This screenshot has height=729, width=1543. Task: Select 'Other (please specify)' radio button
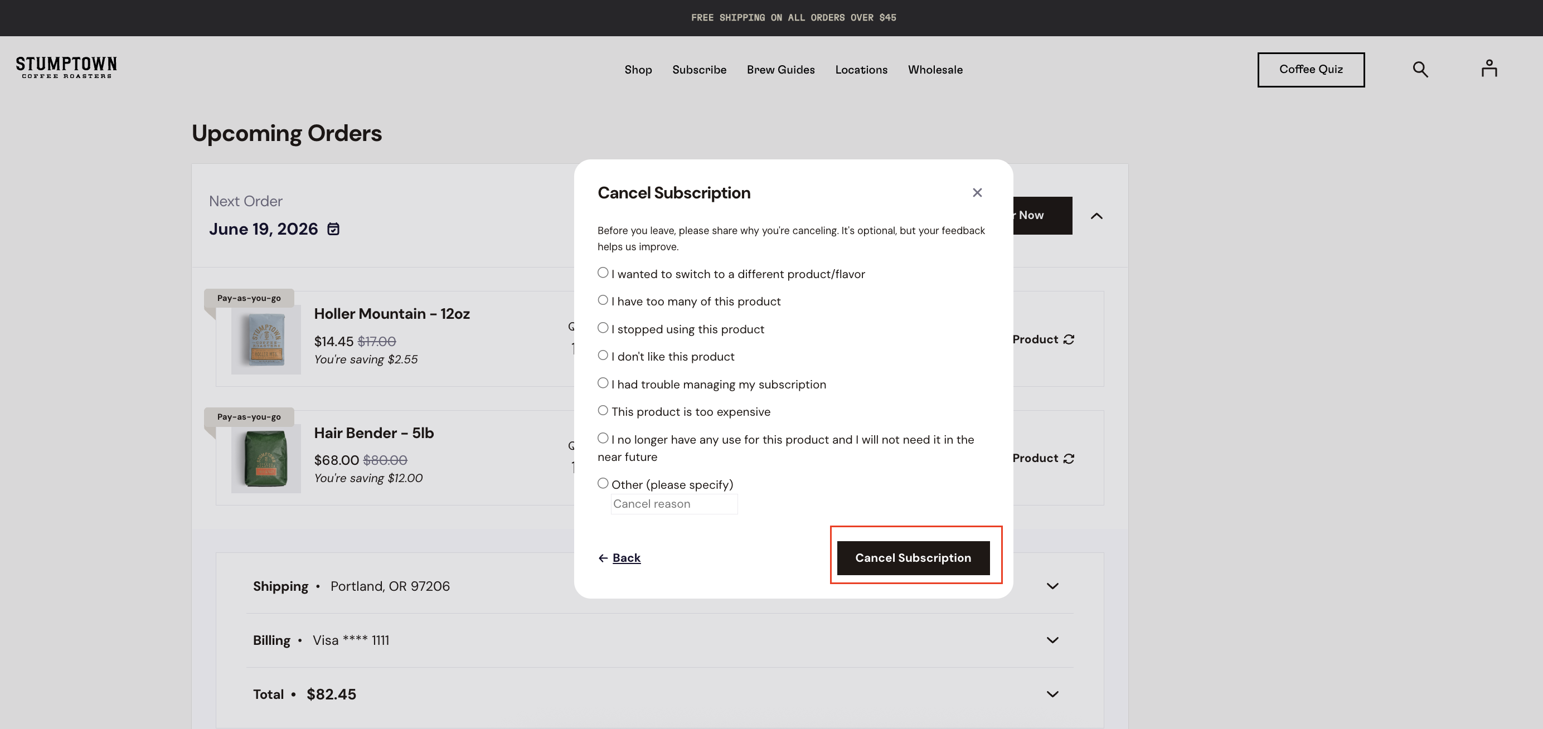(603, 483)
